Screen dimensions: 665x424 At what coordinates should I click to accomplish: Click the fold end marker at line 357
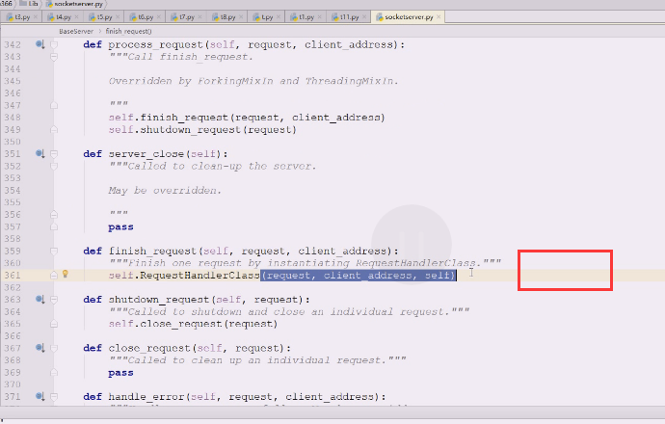(54, 226)
